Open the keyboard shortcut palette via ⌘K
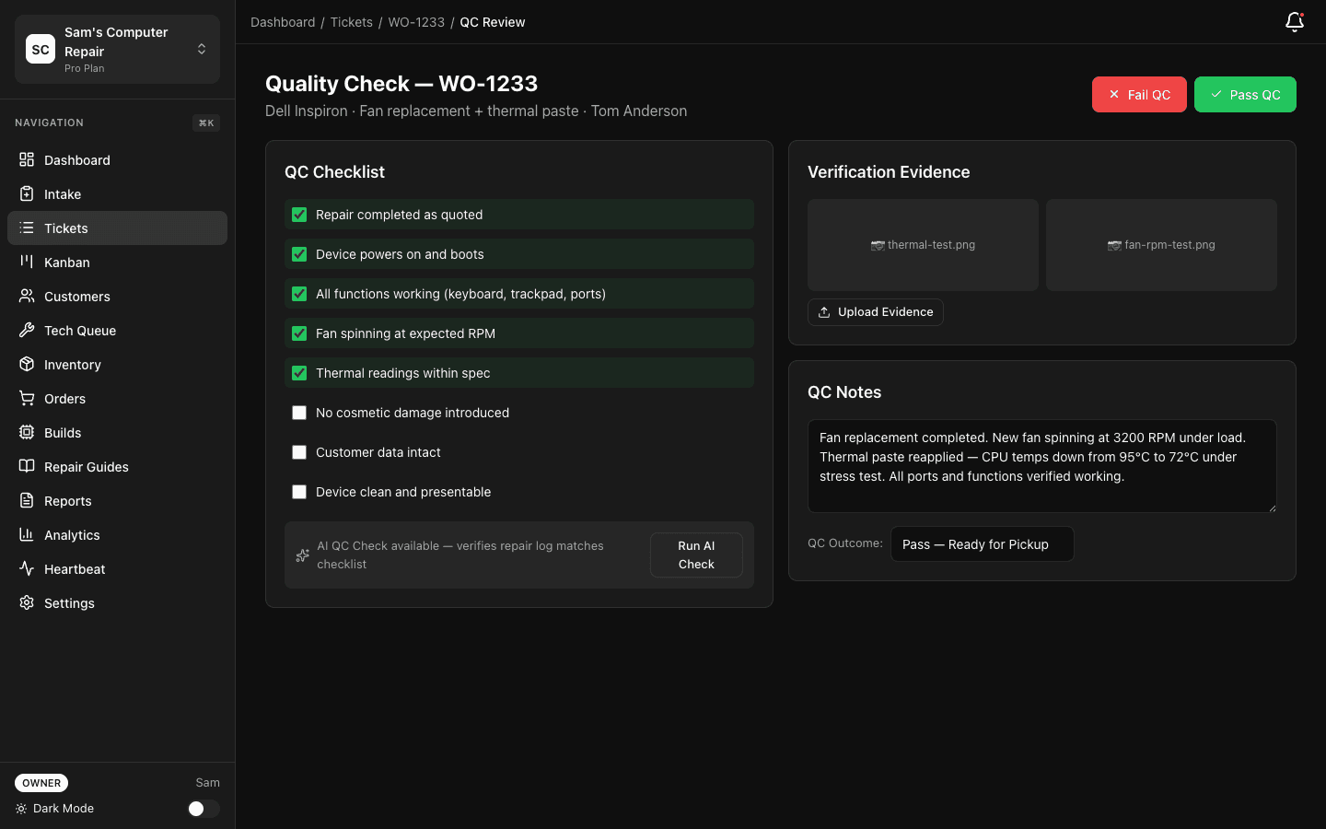The image size is (1326, 829). point(205,123)
